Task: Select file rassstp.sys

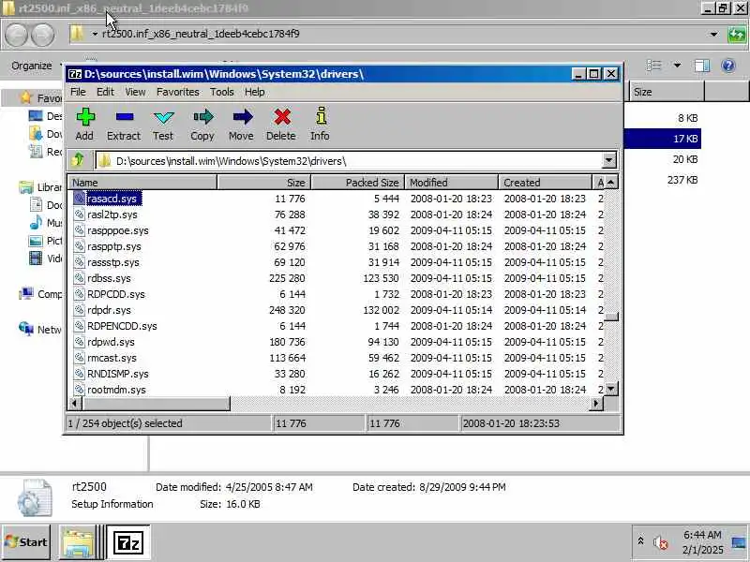Action: click(113, 262)
